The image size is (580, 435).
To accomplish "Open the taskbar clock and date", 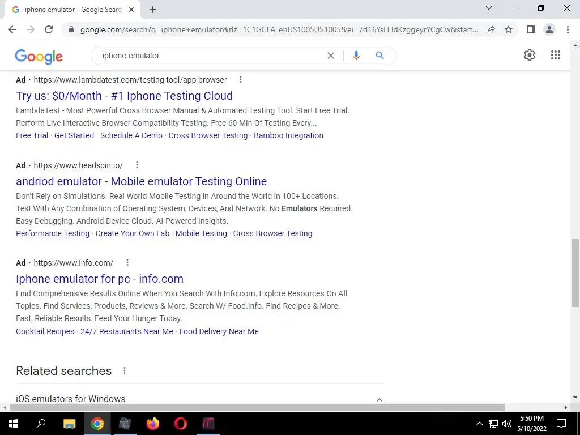I will point(532,424).
